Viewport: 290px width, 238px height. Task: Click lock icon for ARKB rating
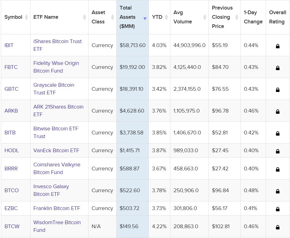point(278,111)
